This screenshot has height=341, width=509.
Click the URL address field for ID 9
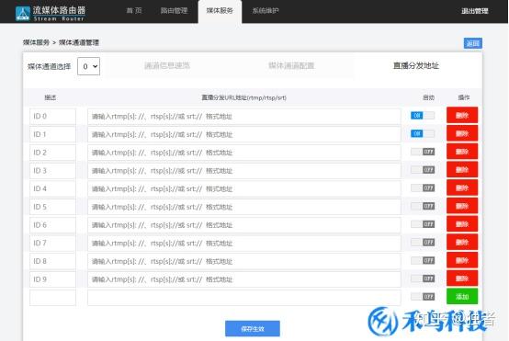coord(244,279)
